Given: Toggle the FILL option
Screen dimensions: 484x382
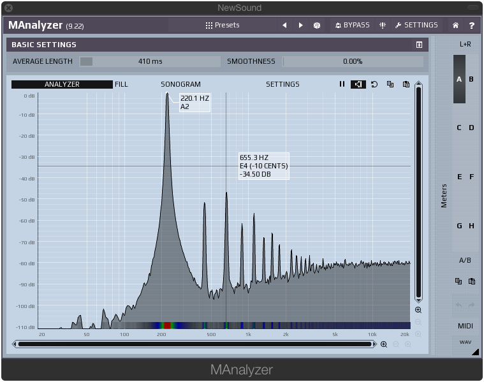Looking at the screenshot, I should (121, 84).
